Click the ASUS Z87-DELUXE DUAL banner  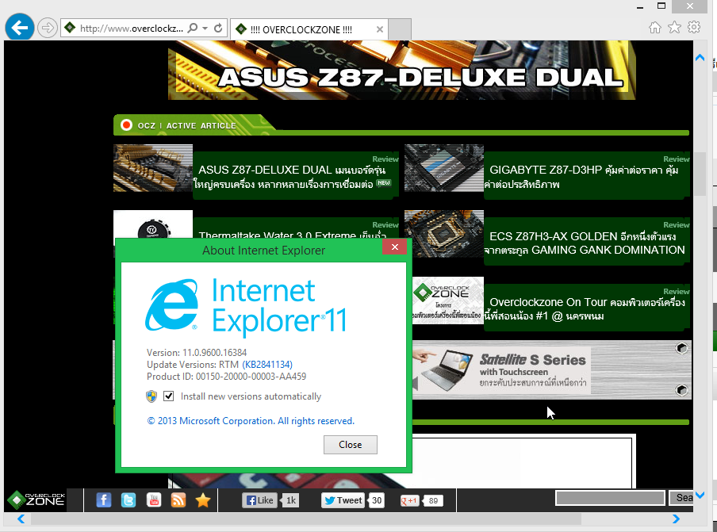tap(402, 70)
